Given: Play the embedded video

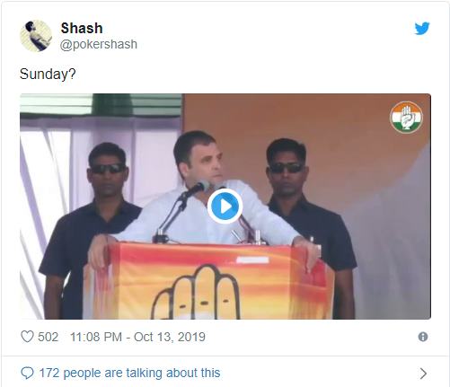Looking at the screenshot, I should click(225, 207).
